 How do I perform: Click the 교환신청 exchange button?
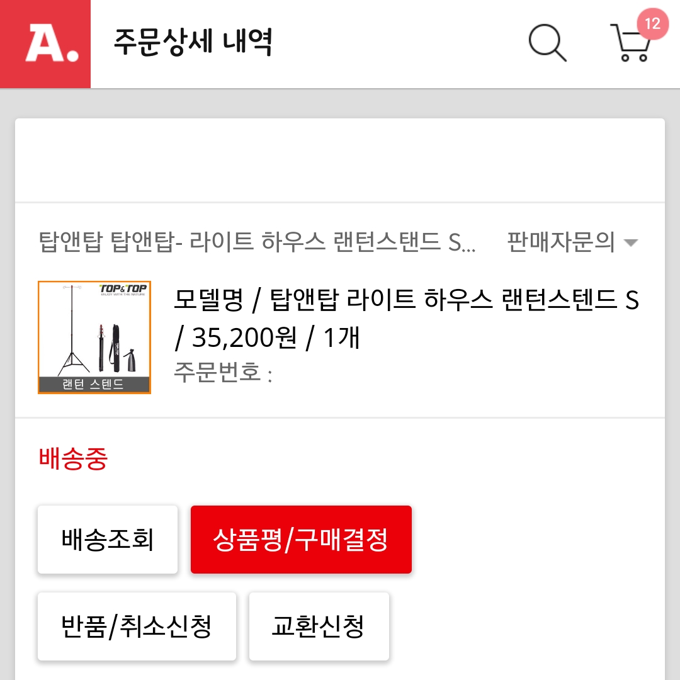point(319,626)
